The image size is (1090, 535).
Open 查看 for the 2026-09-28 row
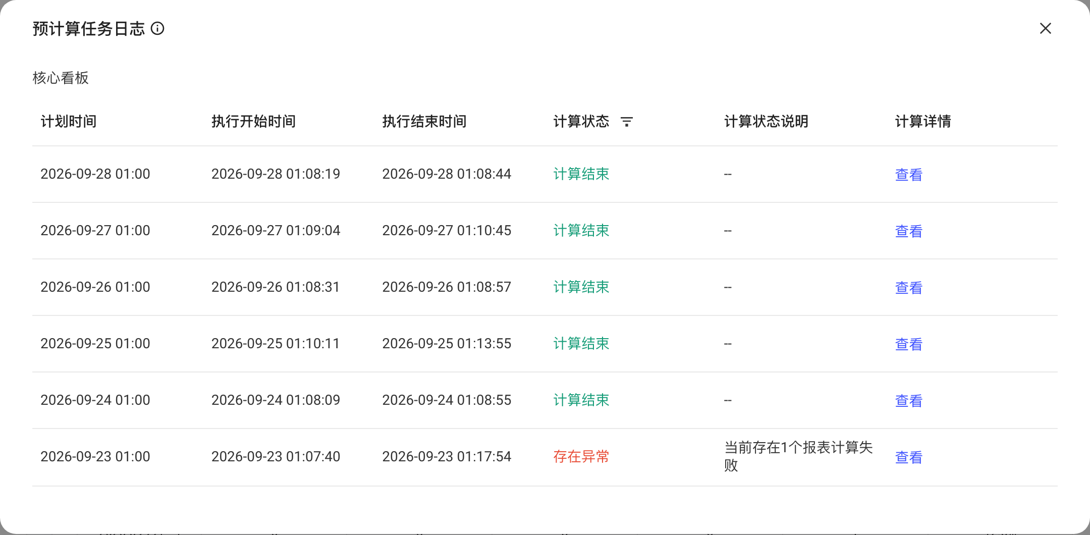(x=909, y=174)
